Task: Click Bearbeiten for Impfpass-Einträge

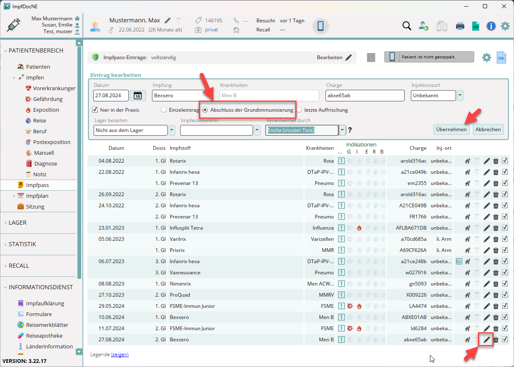Action: (x=334, y=58)
